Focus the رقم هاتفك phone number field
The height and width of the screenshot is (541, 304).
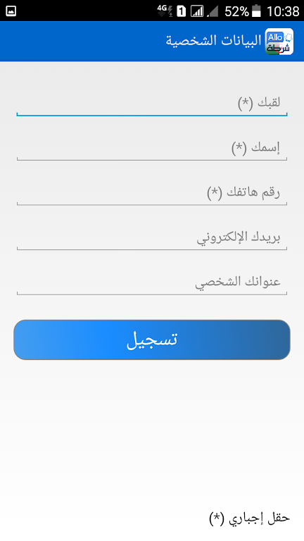(x=152, y=193)
